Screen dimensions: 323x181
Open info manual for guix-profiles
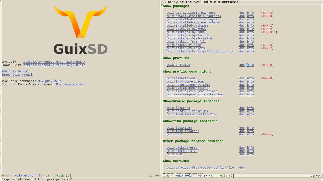250,65
